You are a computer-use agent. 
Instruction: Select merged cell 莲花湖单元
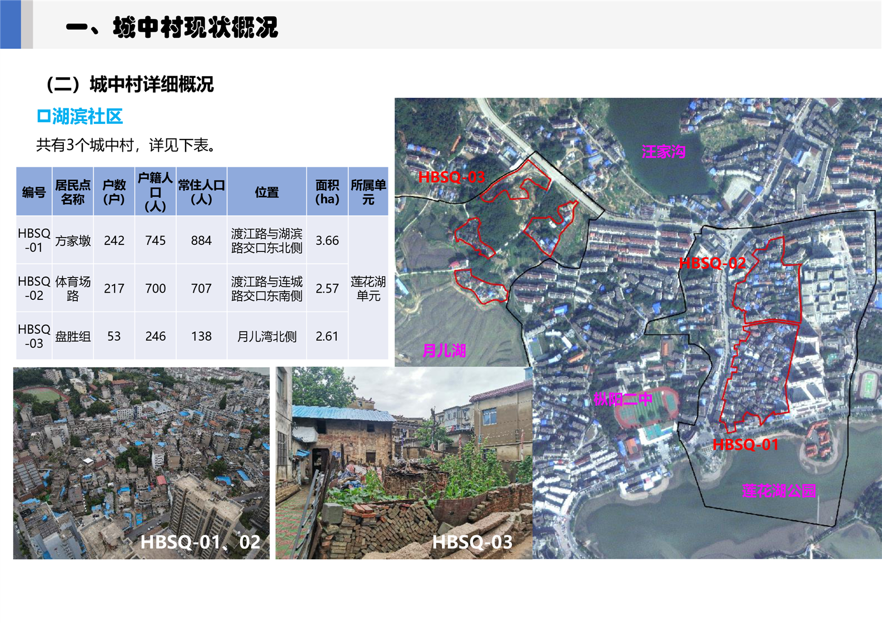tap(368, 288)
